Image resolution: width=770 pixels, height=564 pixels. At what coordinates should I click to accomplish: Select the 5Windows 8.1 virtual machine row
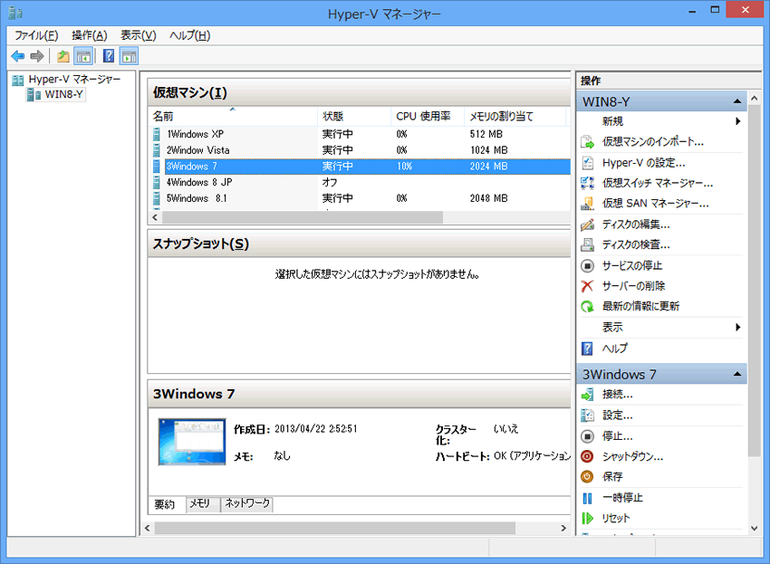pos(359,198)
